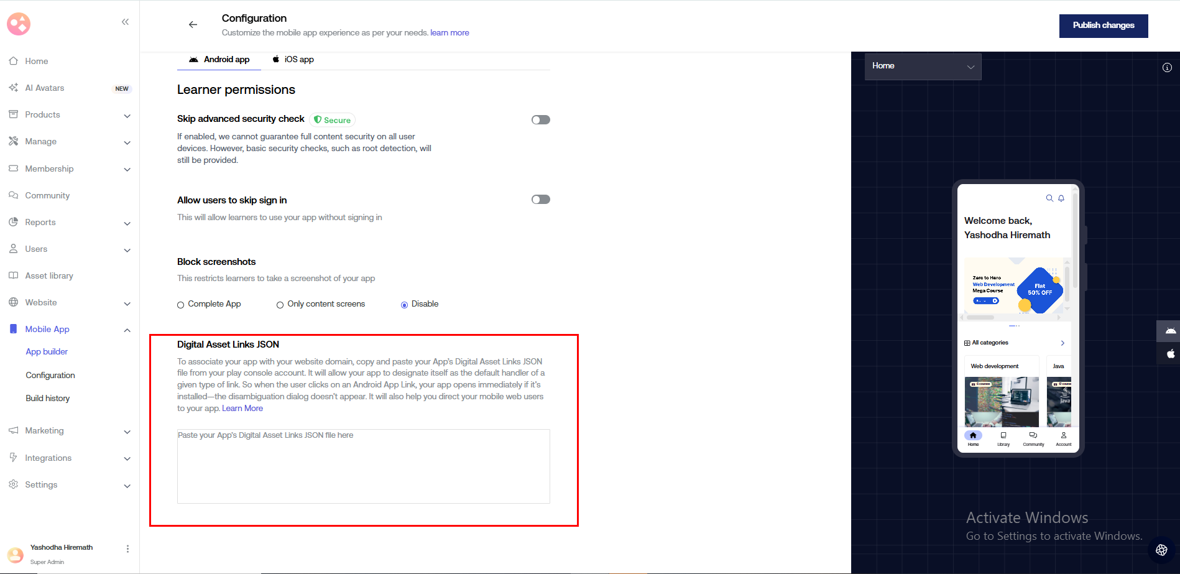Viewport: 1180px width, 574px height.
Task: Toggle Allow users to skip sign in
Action: tap(540, 200)
